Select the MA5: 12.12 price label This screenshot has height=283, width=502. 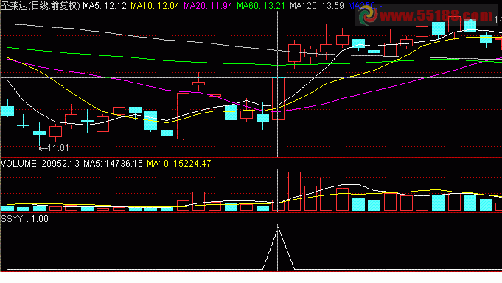[x=105, y=6]
